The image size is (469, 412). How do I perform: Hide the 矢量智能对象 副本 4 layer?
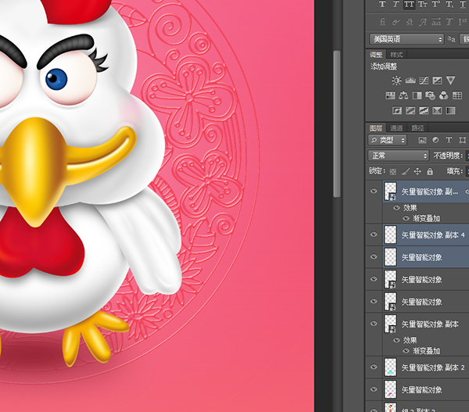click(374, 235)
